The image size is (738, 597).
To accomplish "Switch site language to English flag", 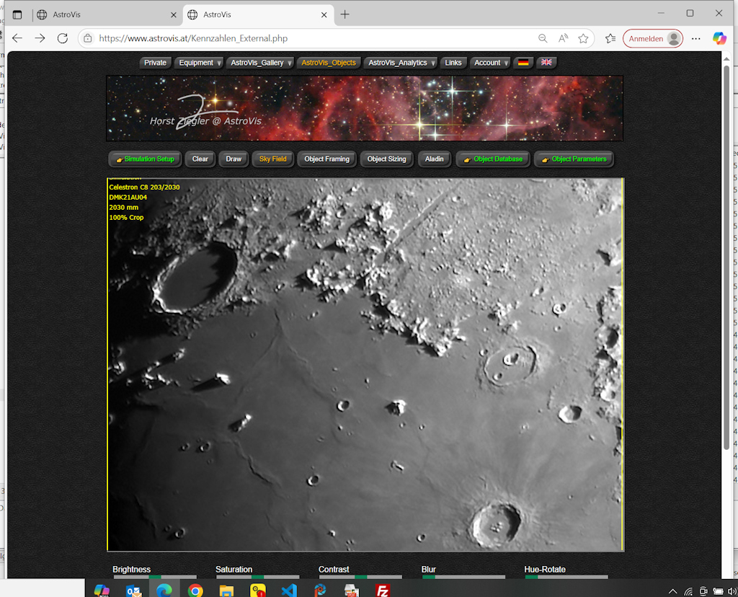I will click(x=546, y=63).
